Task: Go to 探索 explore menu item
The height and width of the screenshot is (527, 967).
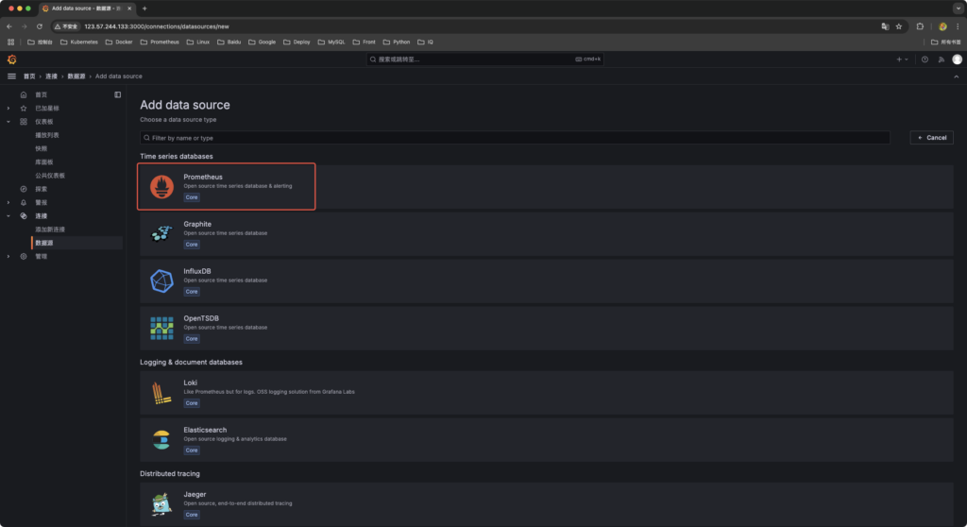Action: (x=41, y=189)
